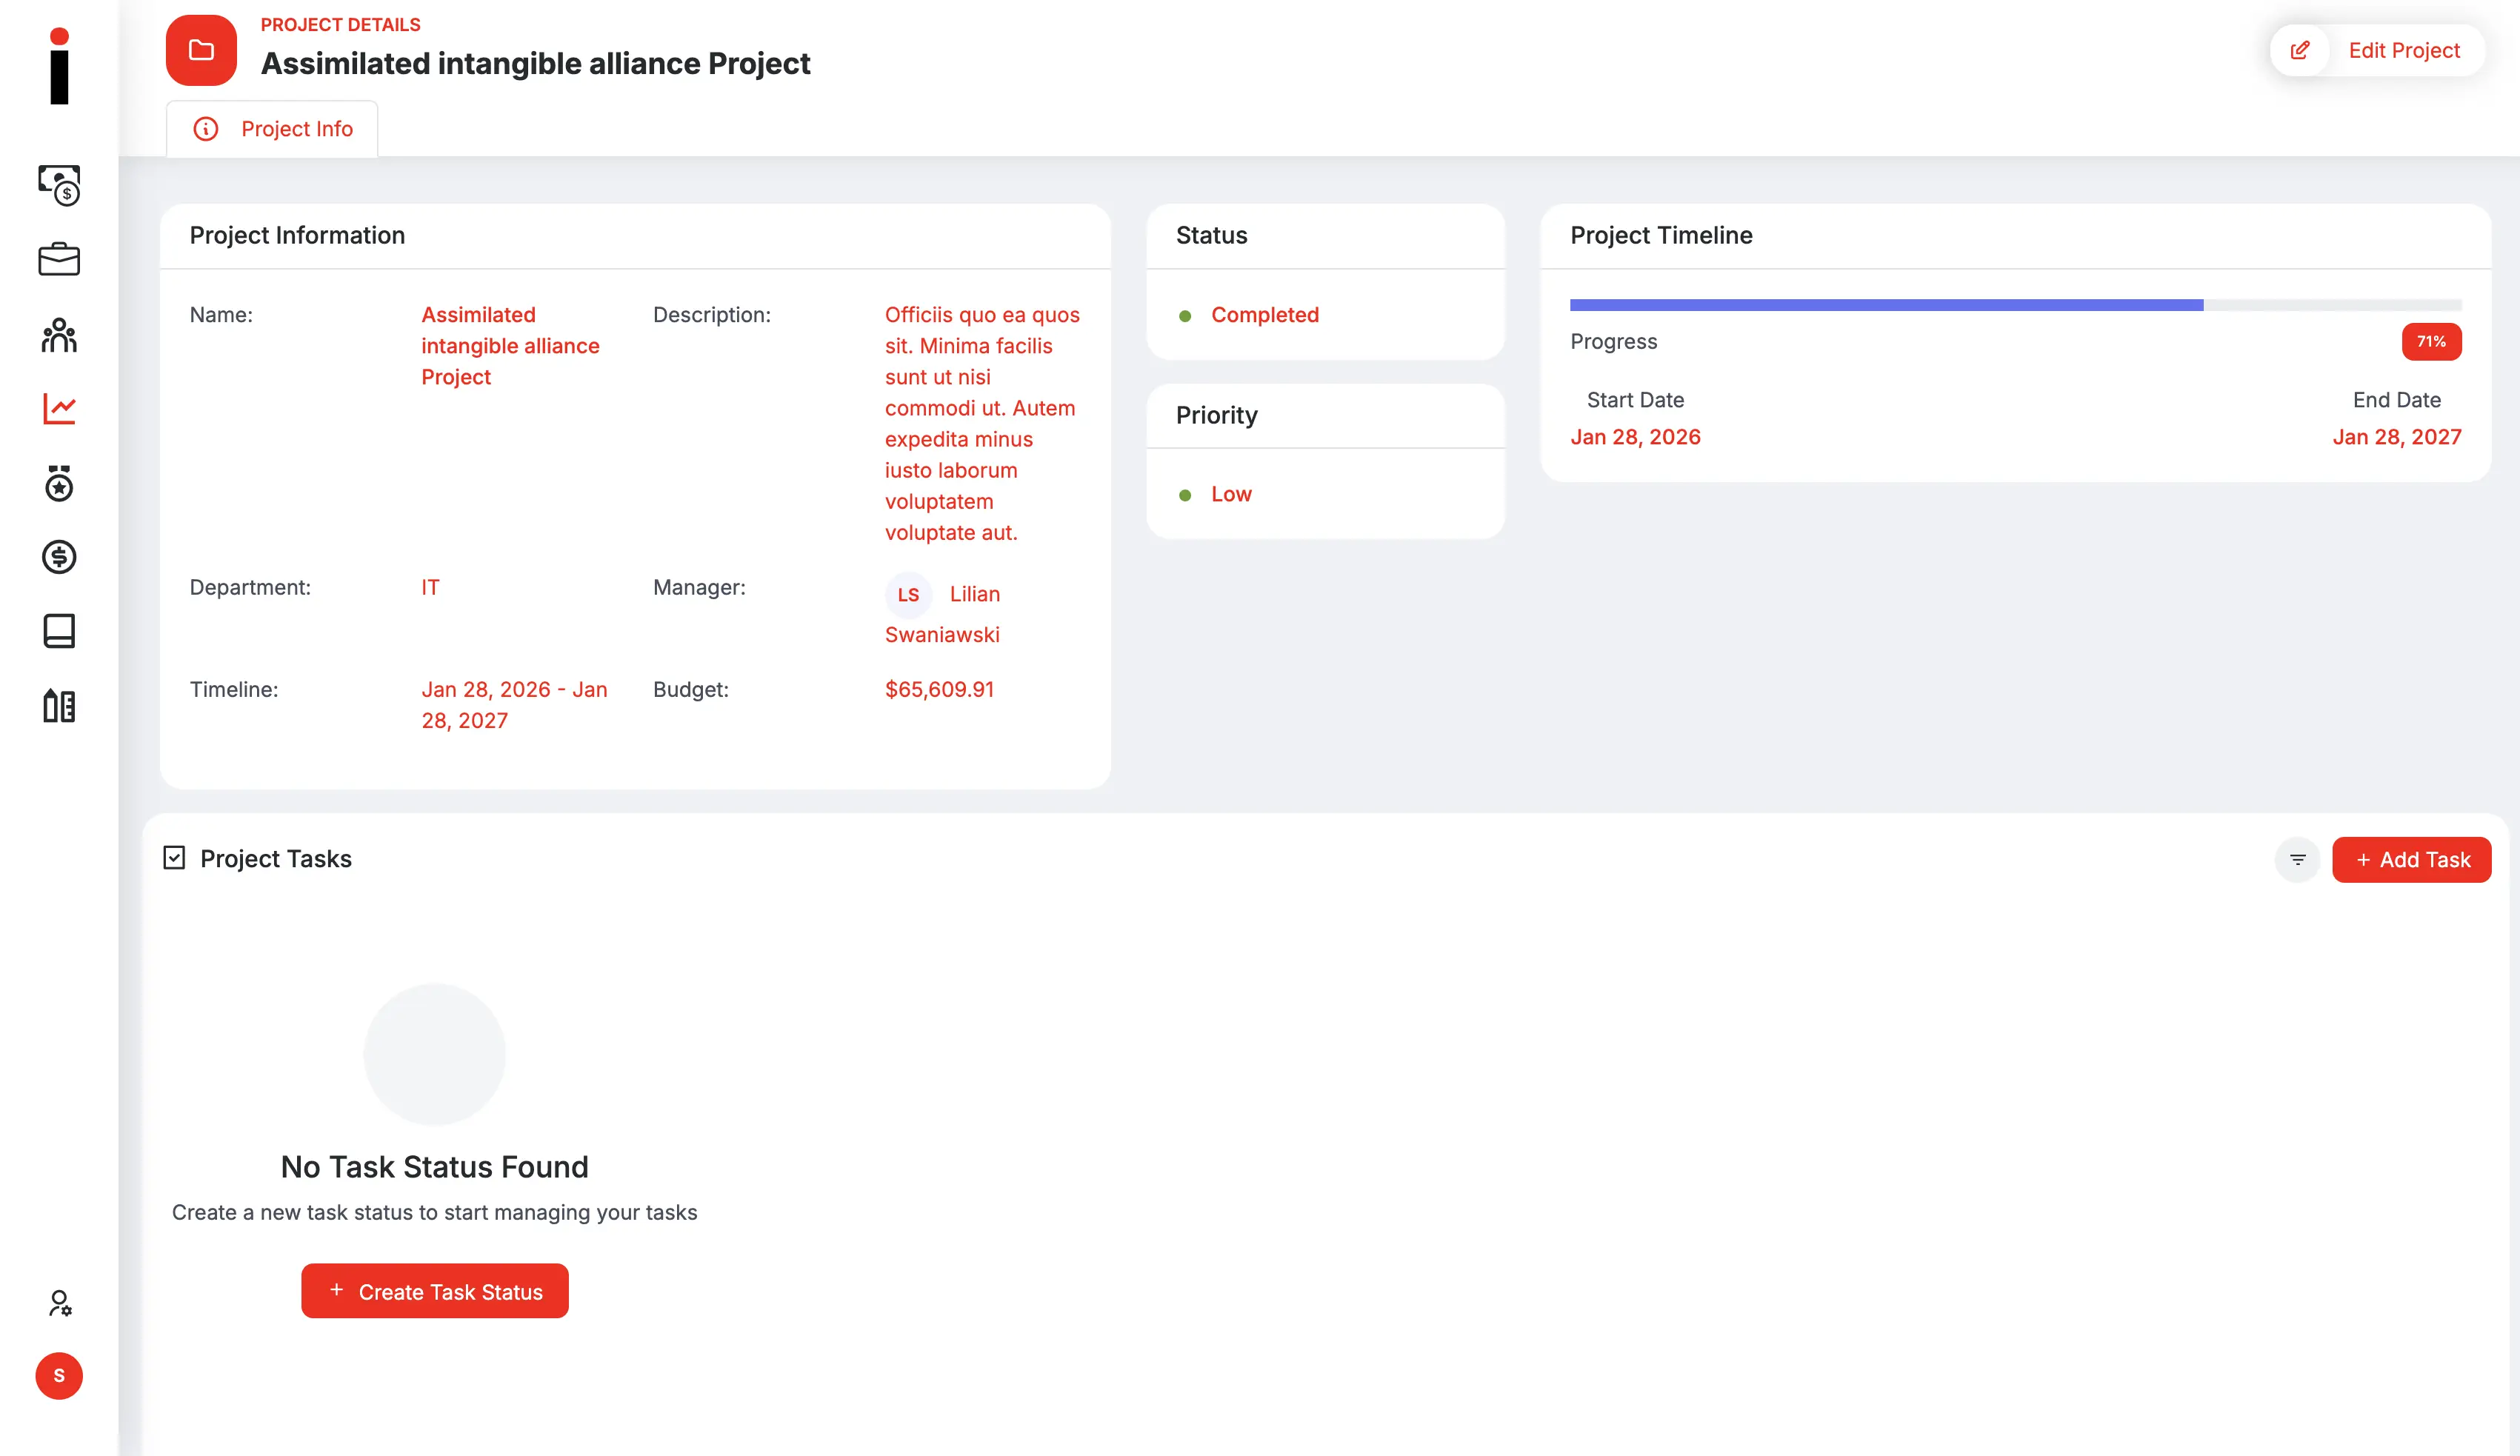The width and height of the screenshot is (2520, 1456).
Task: Click the page title heading
Action: point(535,63)
